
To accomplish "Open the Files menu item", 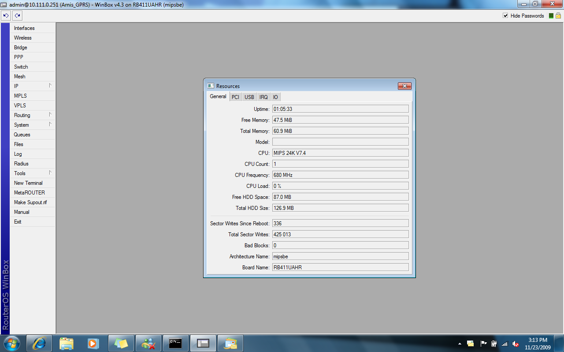I will tap(33, 144).
